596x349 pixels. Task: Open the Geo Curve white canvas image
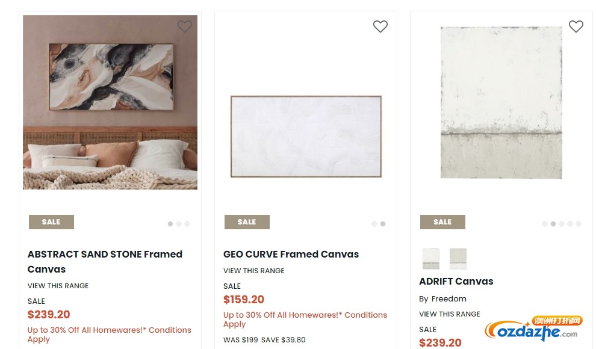tap(306, 137)
